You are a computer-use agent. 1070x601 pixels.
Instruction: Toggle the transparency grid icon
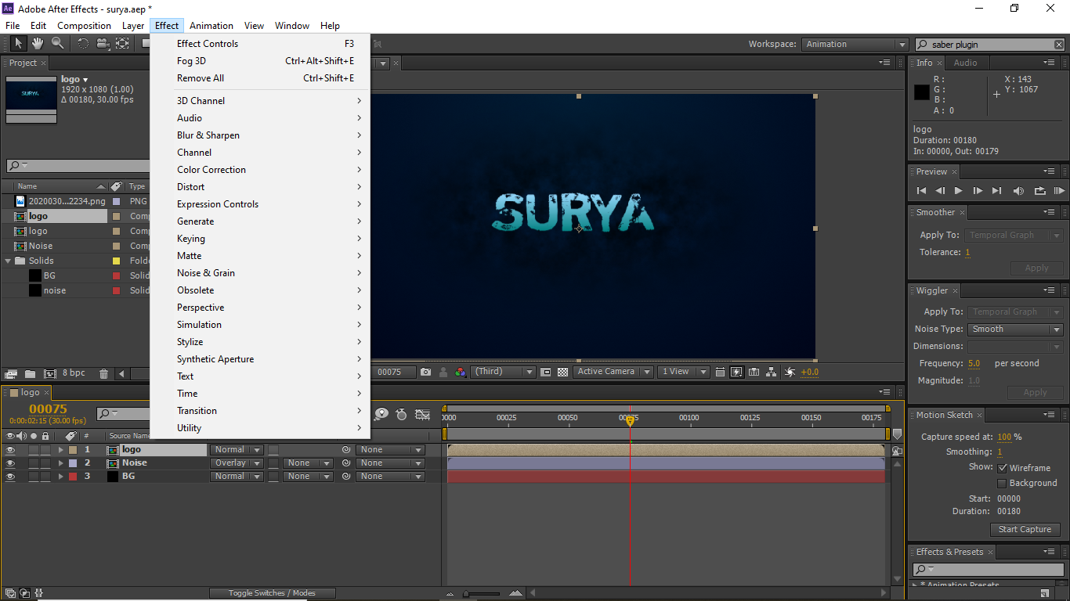(x=562, y=372)
